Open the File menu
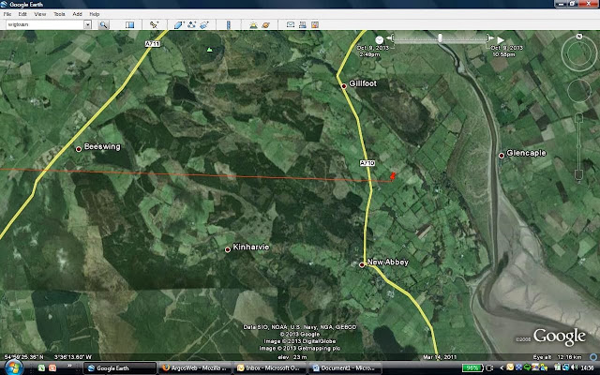The image size is (600, 375). (7, 14)
